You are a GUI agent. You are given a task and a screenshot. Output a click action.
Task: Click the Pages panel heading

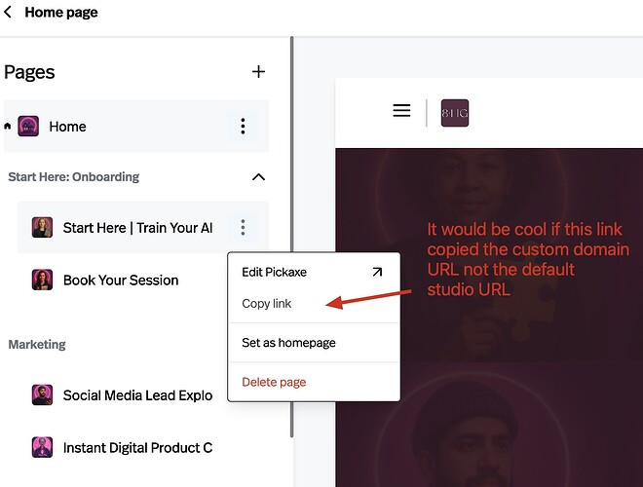tap(29, 72)
